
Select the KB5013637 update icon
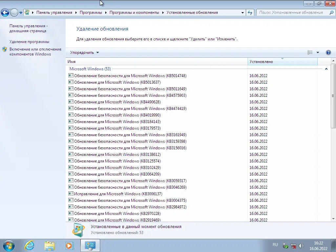coord(71,82)
